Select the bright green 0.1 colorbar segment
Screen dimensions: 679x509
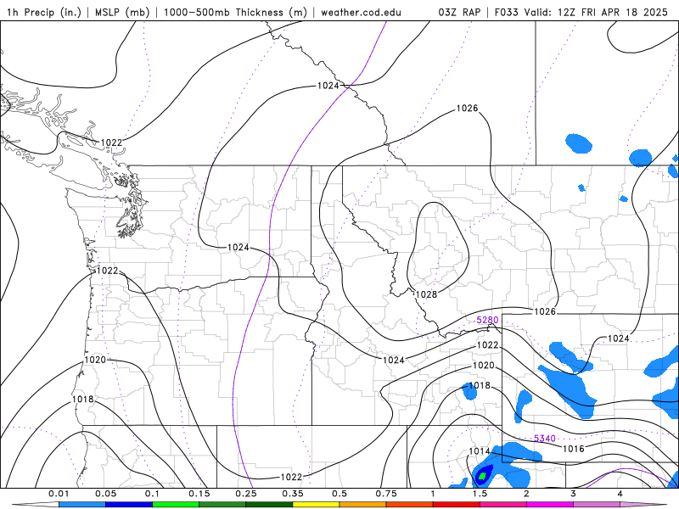click(176, 504)
